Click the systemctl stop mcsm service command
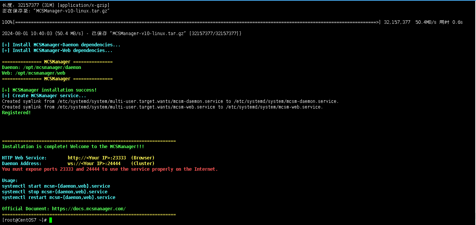The height and width of the screenshot is (225, 476). [x=55, y=192]
